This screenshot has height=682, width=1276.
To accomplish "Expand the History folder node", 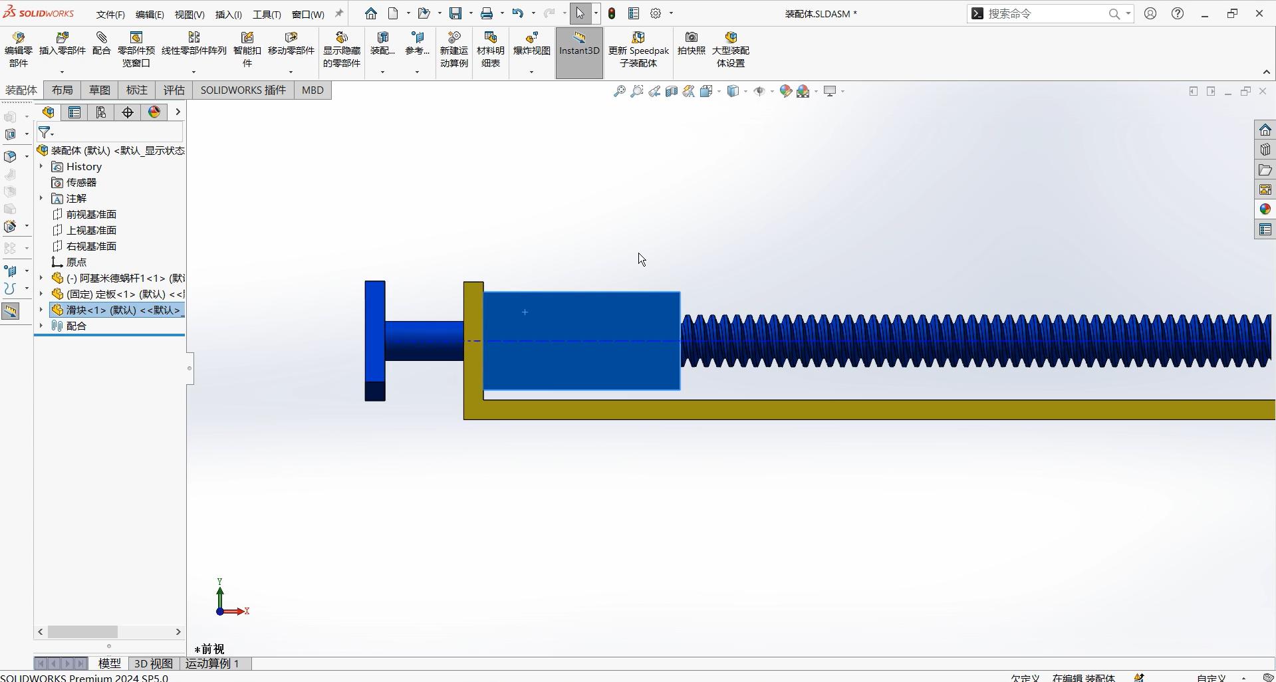I will (x=41, y=166).
